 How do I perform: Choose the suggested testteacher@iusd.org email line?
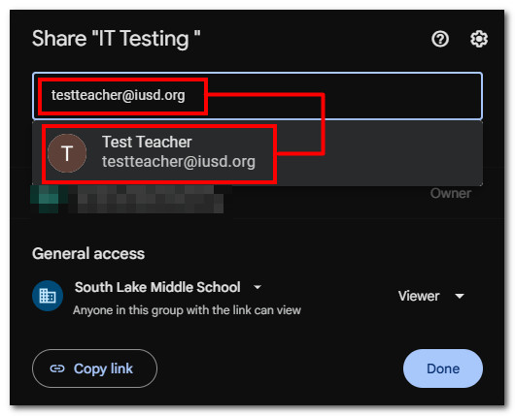pyautogui.click(x=179, y=162)
